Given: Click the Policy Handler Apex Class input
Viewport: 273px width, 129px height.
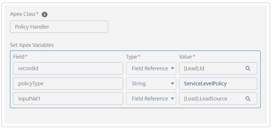Looking at the screenshot, I should click(x=59, y=27).
